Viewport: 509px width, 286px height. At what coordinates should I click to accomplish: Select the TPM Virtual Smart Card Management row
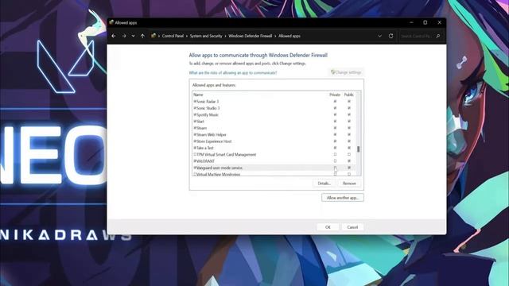pos(274,154)
